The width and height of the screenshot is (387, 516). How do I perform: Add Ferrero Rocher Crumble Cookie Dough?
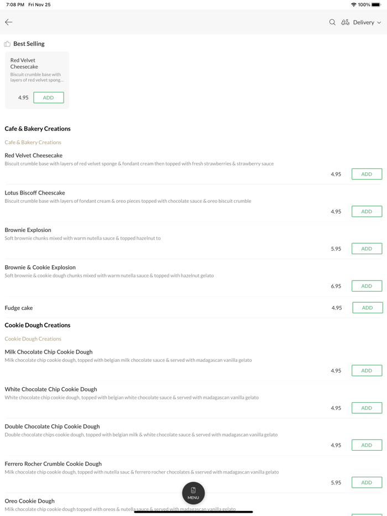pos(367,482)
